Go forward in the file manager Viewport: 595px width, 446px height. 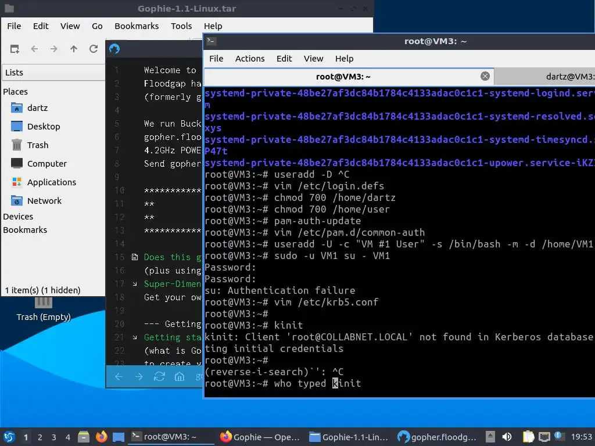(54, 49)
